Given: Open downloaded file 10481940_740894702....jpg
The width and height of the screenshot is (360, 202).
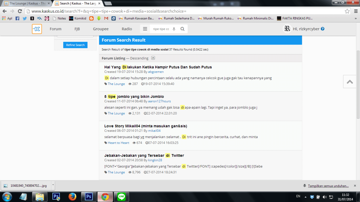Looking at the screenshot, I should click(x=26, y=186).
